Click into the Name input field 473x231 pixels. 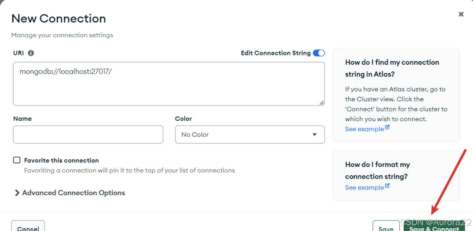pos(88,135)
